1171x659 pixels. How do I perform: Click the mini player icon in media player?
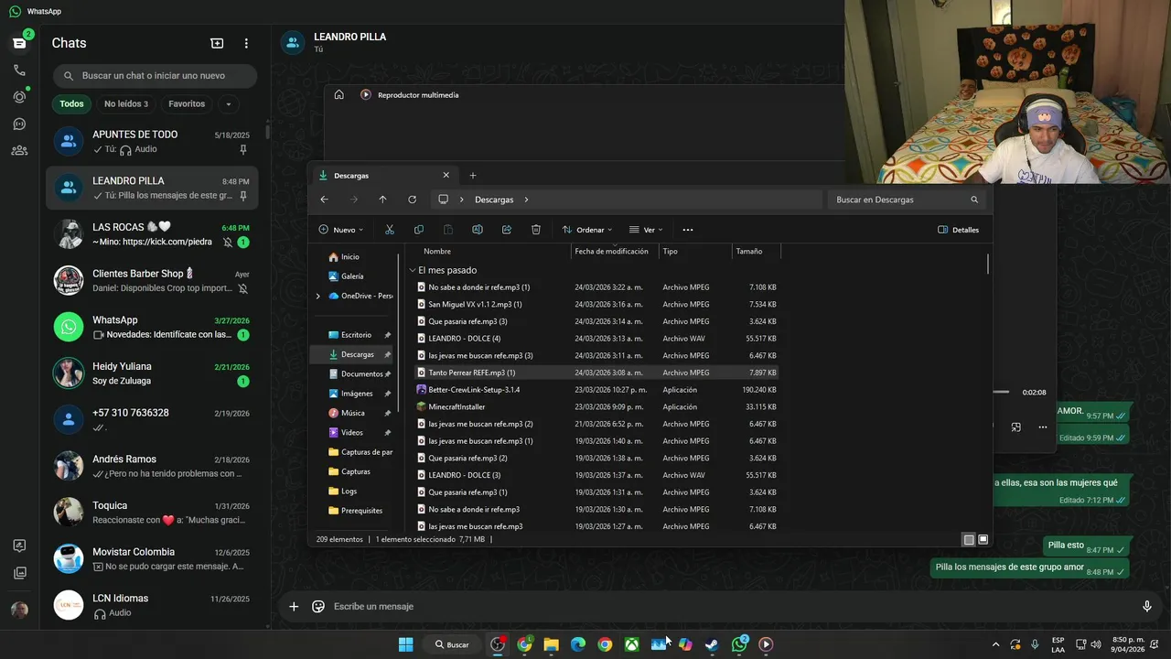tap(1015, 427)
